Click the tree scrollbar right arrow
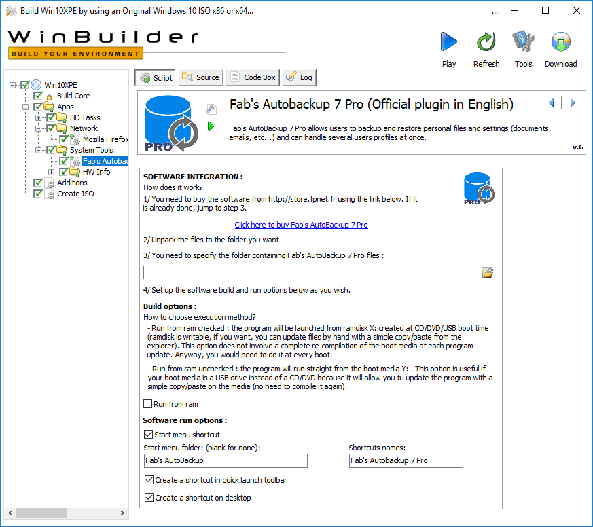This screenshot has width=593, height=527. pyautogui.click(x=122, y=513)
